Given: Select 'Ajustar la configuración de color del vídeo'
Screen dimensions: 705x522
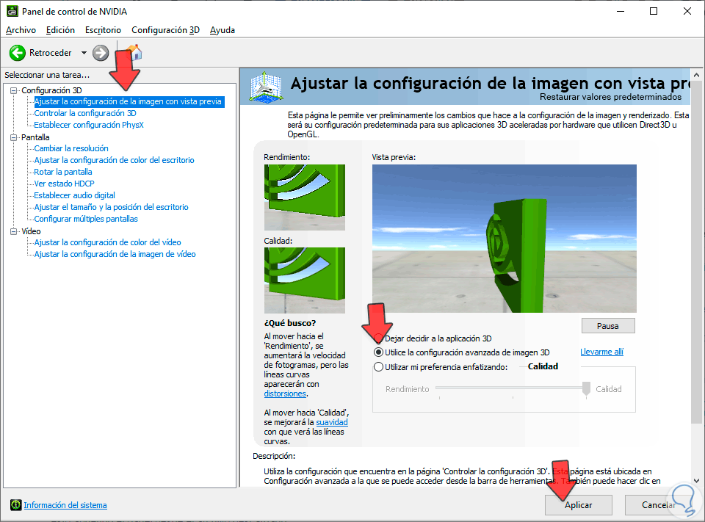Looking at the screenshot, I should pos(107,242).
